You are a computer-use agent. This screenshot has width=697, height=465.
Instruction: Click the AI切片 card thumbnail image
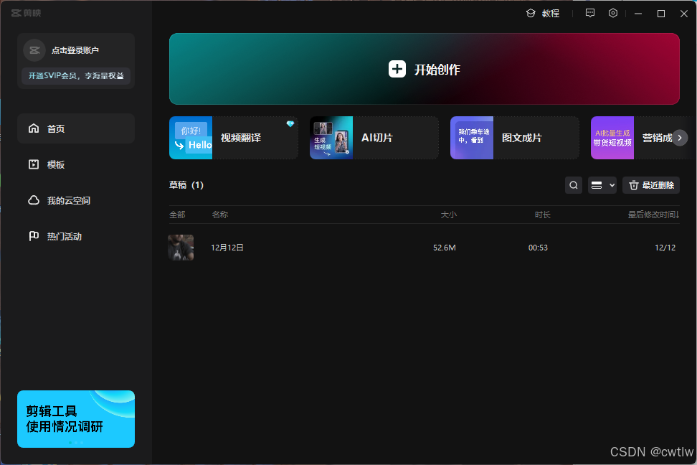click(x=331, y=138)
